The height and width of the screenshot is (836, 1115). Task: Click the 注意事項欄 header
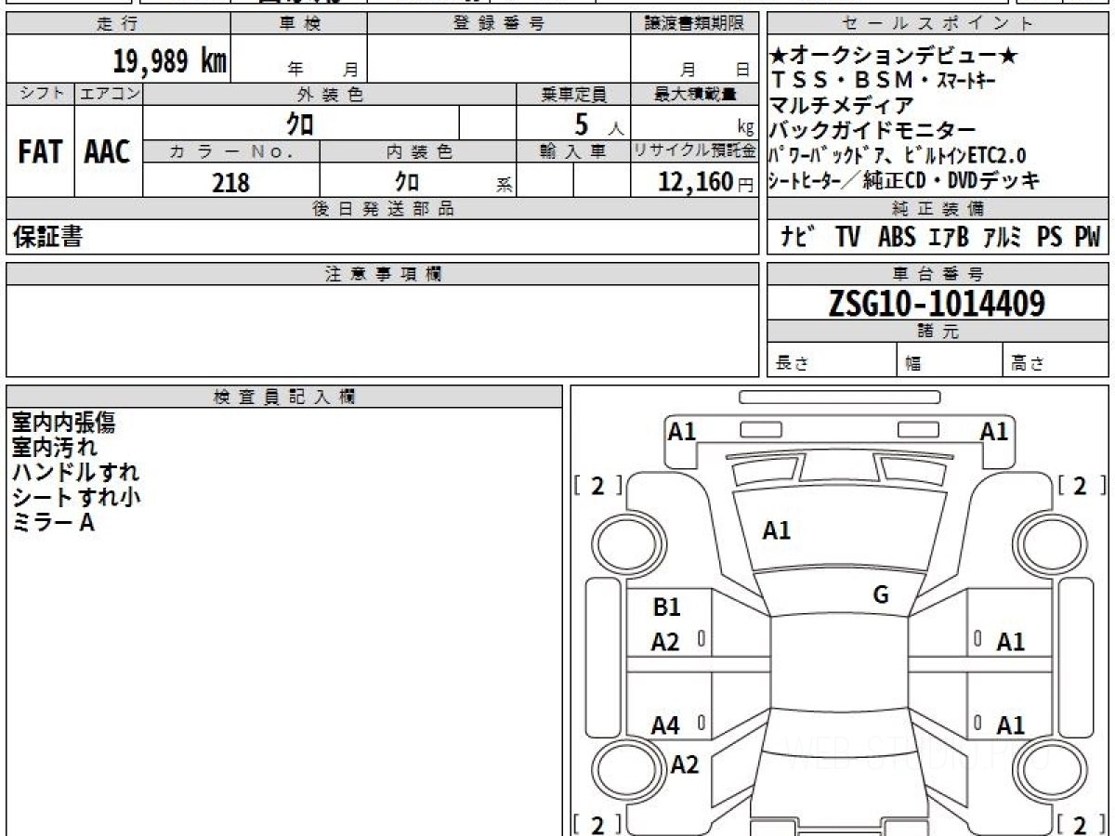[x=383, y=273]
